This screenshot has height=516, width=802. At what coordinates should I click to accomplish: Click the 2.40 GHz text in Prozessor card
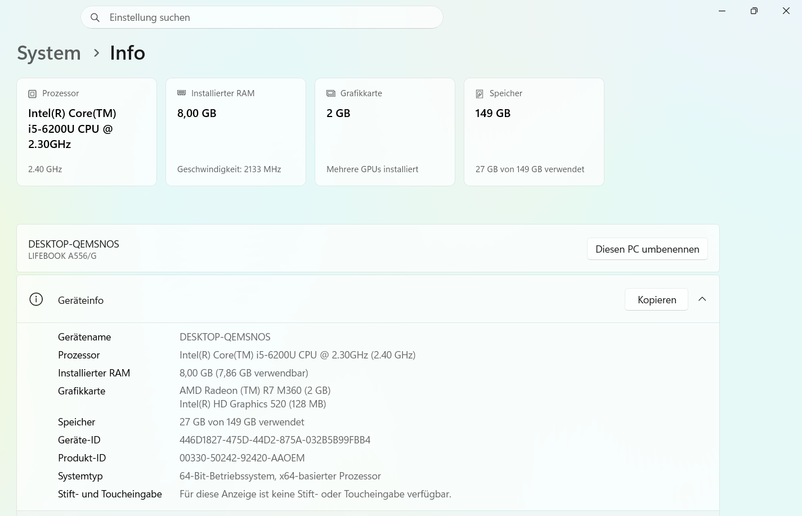point(45,169)
